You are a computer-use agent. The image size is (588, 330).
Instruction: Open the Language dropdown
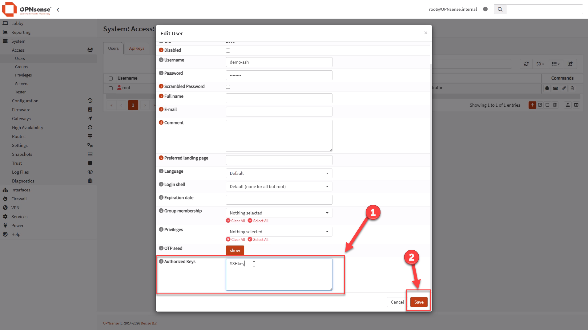coord(279,173)
